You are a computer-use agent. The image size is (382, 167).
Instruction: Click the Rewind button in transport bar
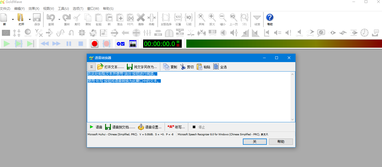click(45, 44)
